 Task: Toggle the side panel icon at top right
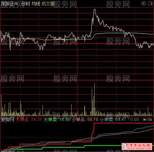tap(150, 4)
